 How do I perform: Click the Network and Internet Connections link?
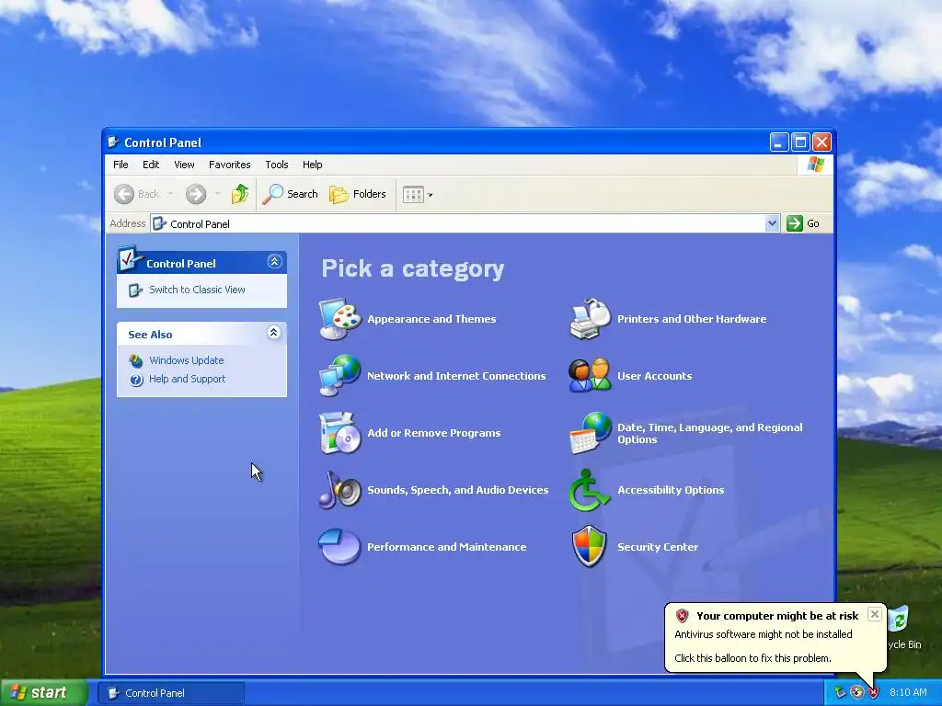(456, 376)
